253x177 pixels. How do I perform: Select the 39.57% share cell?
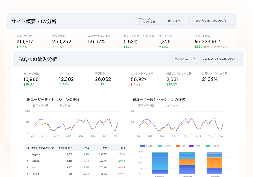(103, 154)
